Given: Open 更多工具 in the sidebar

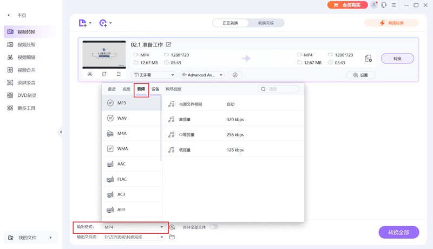Looking at the screenshot, I should tap(30, 108).
